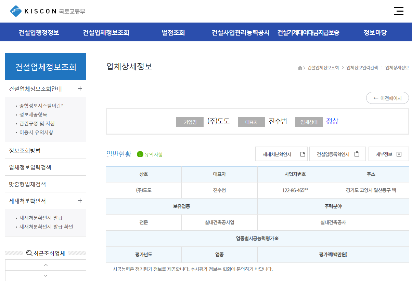
Task: Select 건설업체정보조회안내 sidebar heading
Action: tap(35, 89)
